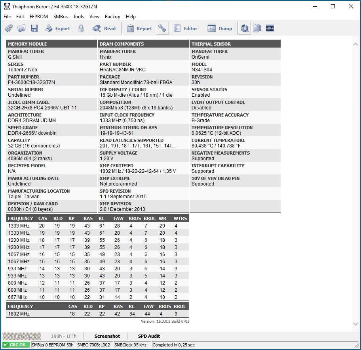Viewport: 361px width, 350px height.
Task: Open the Tools menu
Action: 78,17
